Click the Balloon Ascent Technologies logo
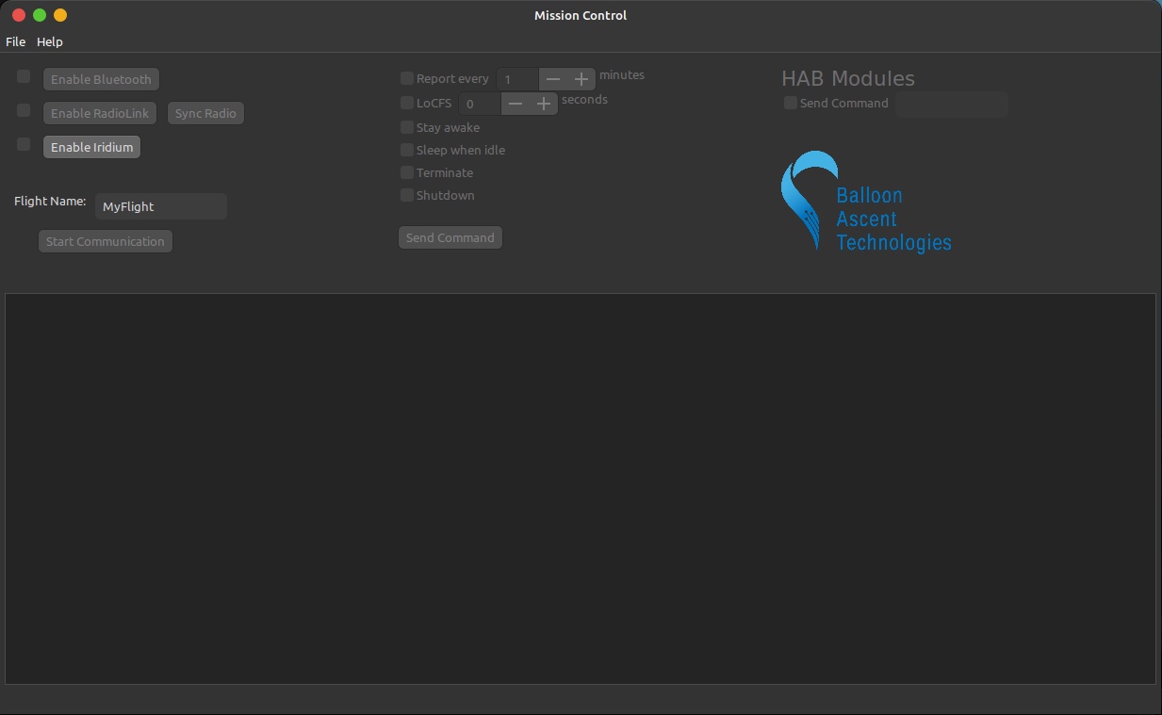 coord(864,202)
